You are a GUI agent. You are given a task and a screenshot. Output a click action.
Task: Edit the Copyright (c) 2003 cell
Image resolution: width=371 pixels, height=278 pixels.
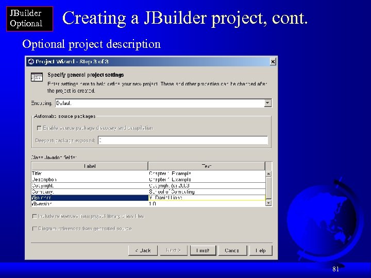(x=207, y=186)
